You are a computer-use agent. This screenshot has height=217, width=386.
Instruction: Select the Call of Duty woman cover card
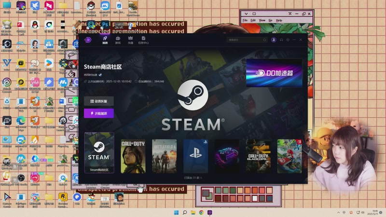click(133, 156)
